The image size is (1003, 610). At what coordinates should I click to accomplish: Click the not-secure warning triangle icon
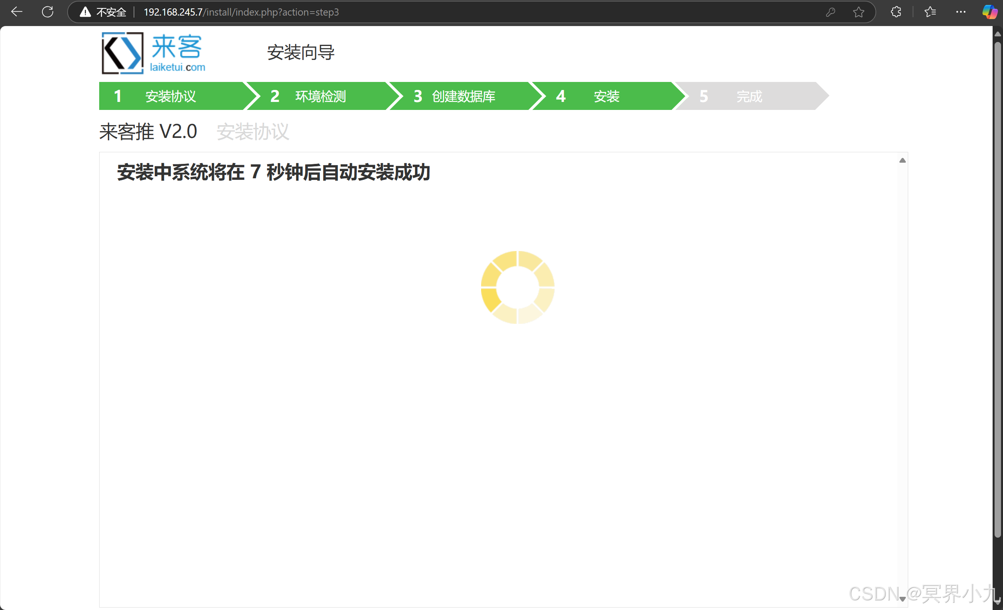(85, 12)
